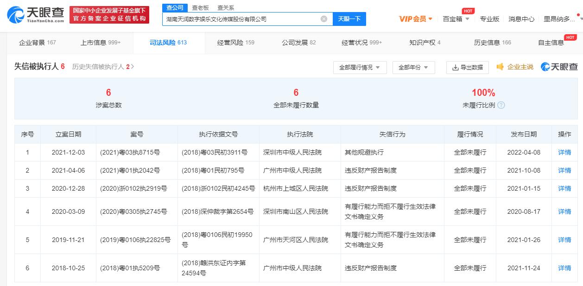Click the help icon next to 未履行比例
Image resolution: width=583 pixels, height=286 pixels.
(501, 105)
